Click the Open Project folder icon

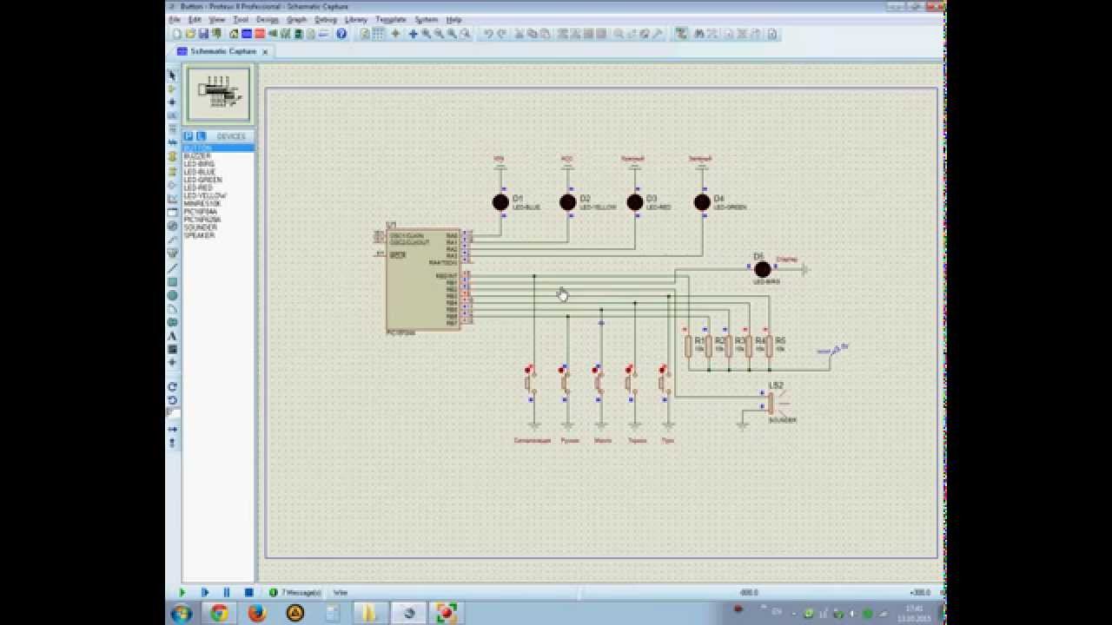(191, 34)
